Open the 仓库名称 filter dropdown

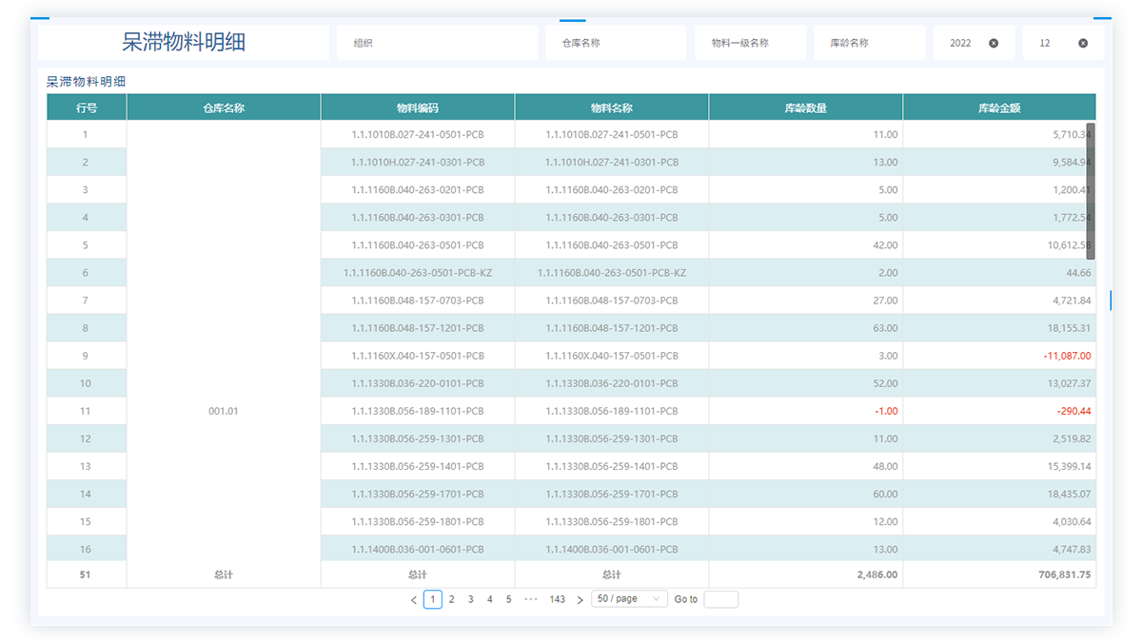[x=615, y=43]
